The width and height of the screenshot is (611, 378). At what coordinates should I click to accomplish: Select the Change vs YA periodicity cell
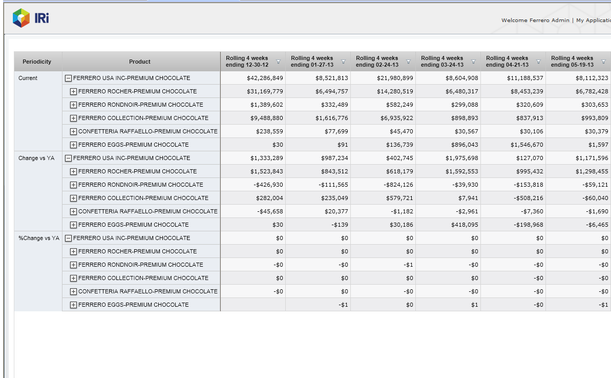[36, 158]
